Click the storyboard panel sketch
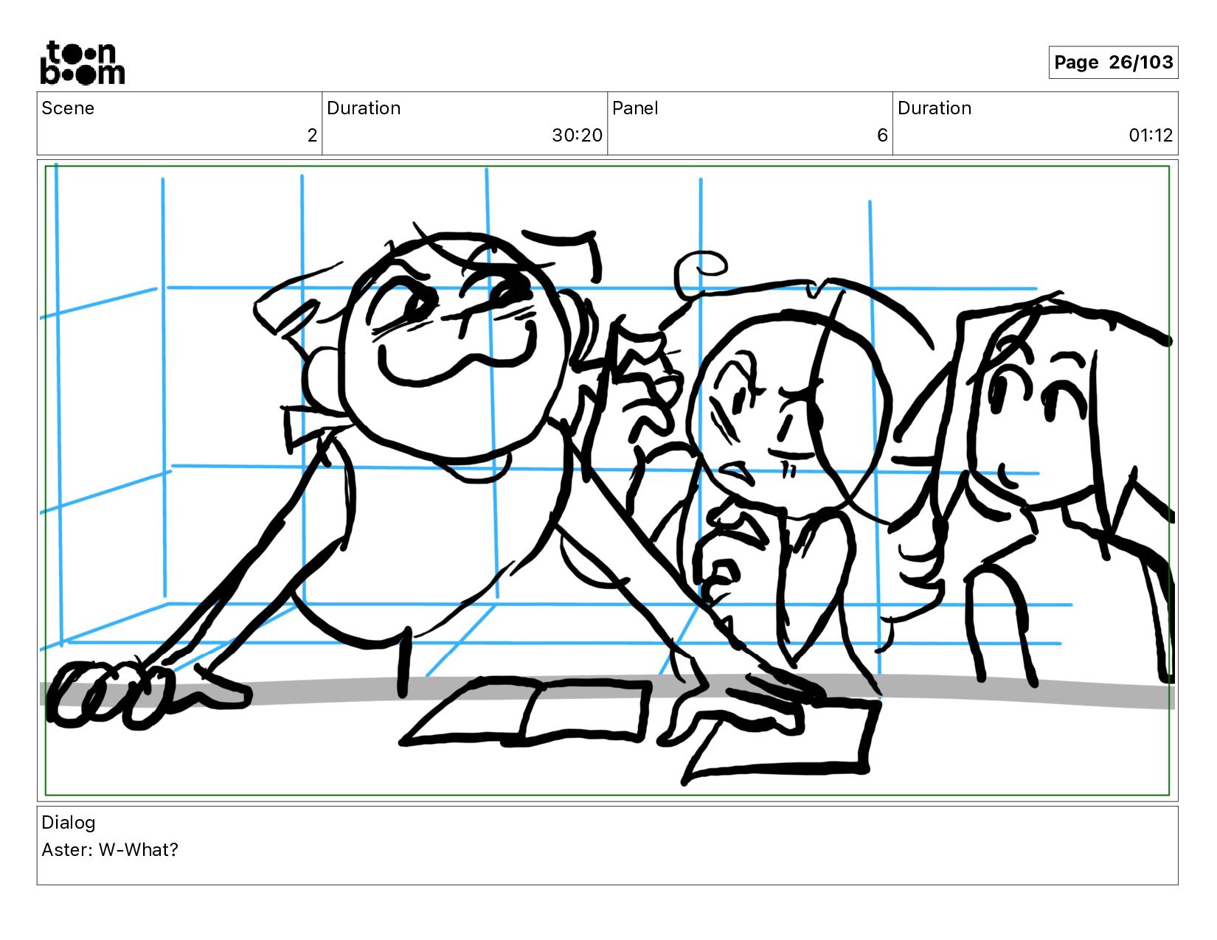 pyautogui.click(x=607, y=481)
